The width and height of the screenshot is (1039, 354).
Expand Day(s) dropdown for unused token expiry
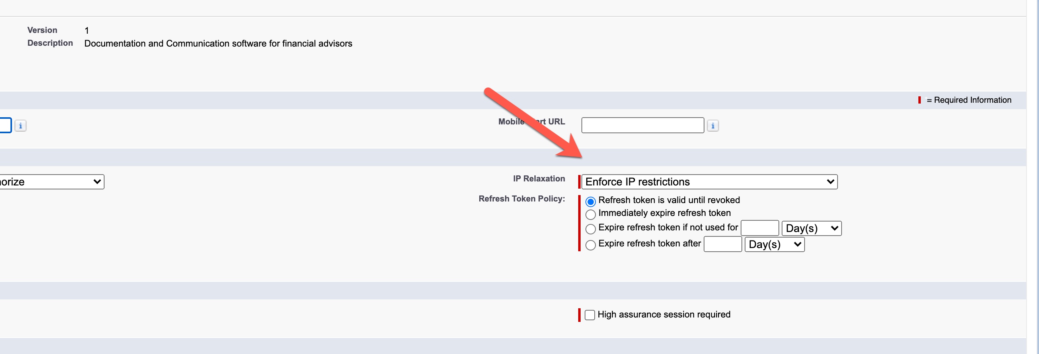811,228
